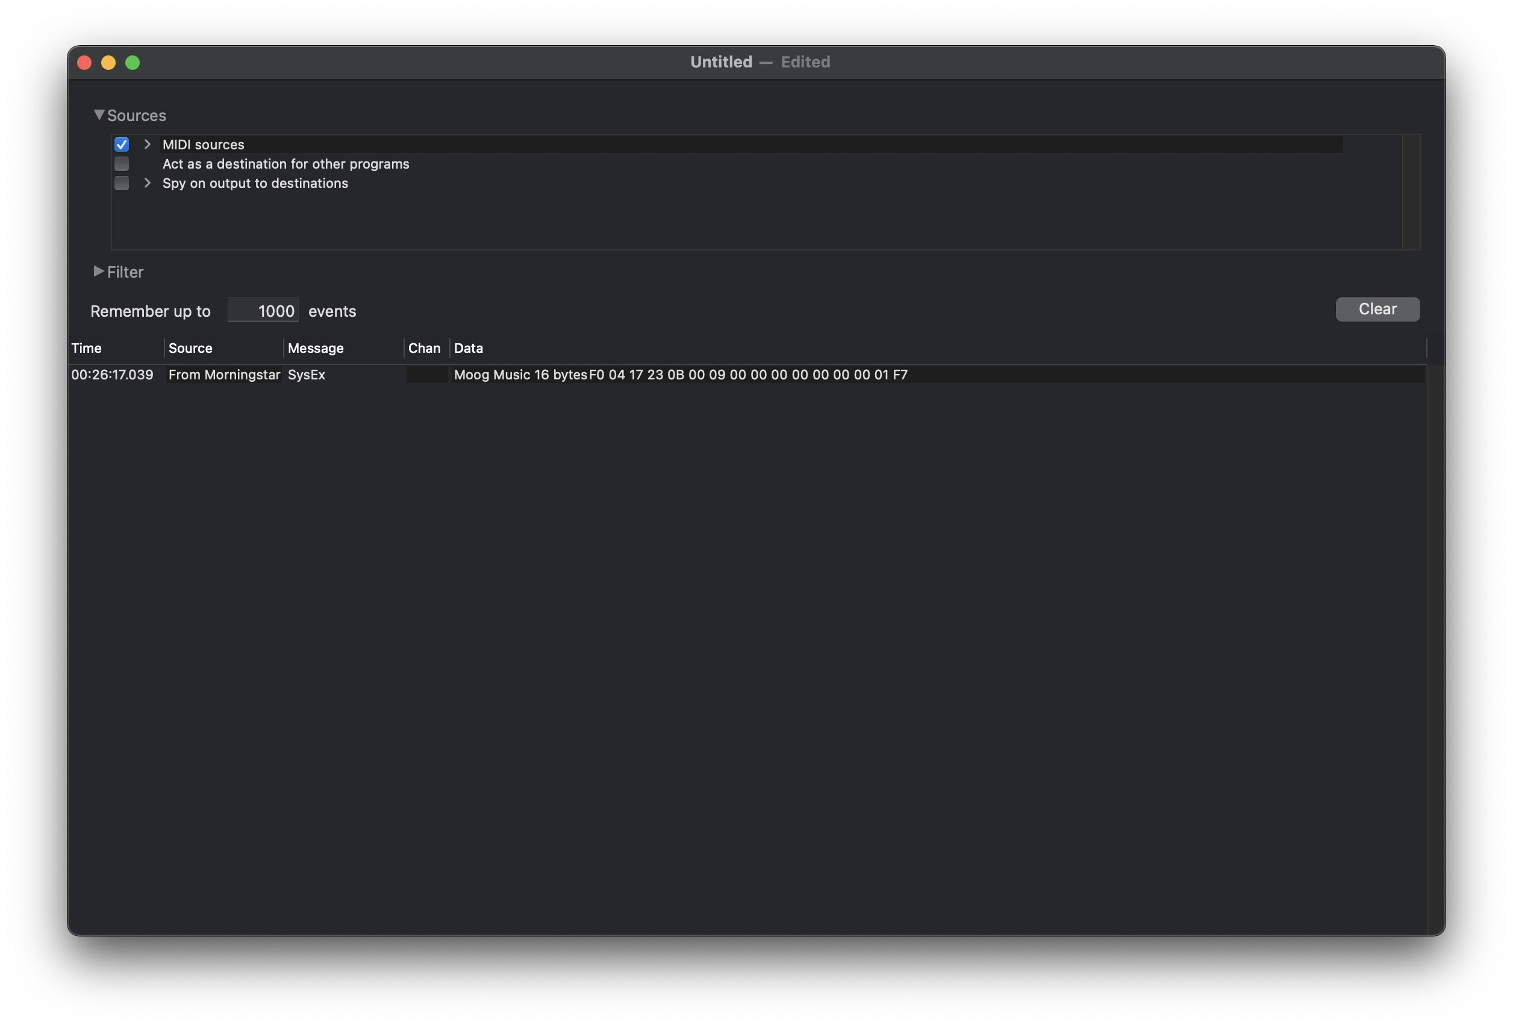Click the yellow minimize window button

(109, 63)
